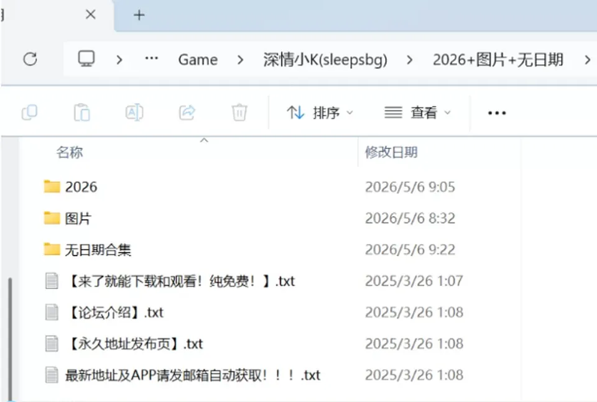This screenshot has height=402, width=597.
Task: Click text file icon beside 【论坛介绍】.txt
Action: 52,313
